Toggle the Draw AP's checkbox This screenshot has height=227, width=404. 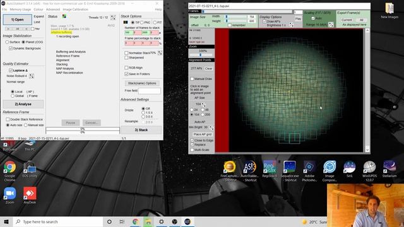(264, 21)
